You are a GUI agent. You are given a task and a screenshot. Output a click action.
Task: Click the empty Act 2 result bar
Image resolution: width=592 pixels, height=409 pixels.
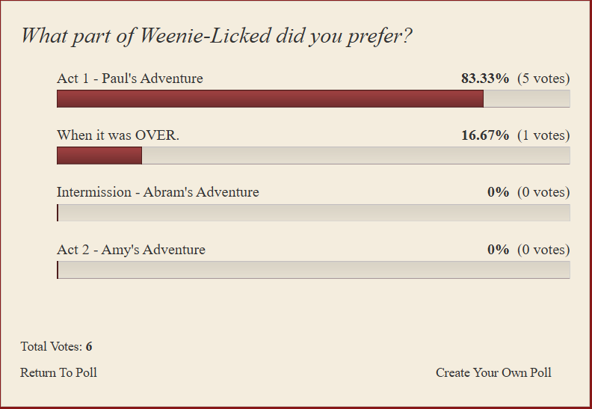313,270
